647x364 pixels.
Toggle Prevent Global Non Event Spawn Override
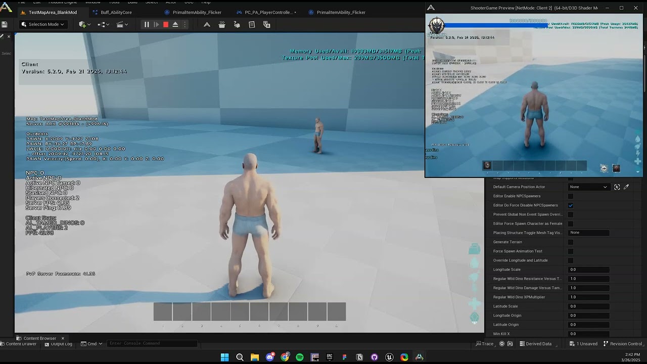click(571, 214)
